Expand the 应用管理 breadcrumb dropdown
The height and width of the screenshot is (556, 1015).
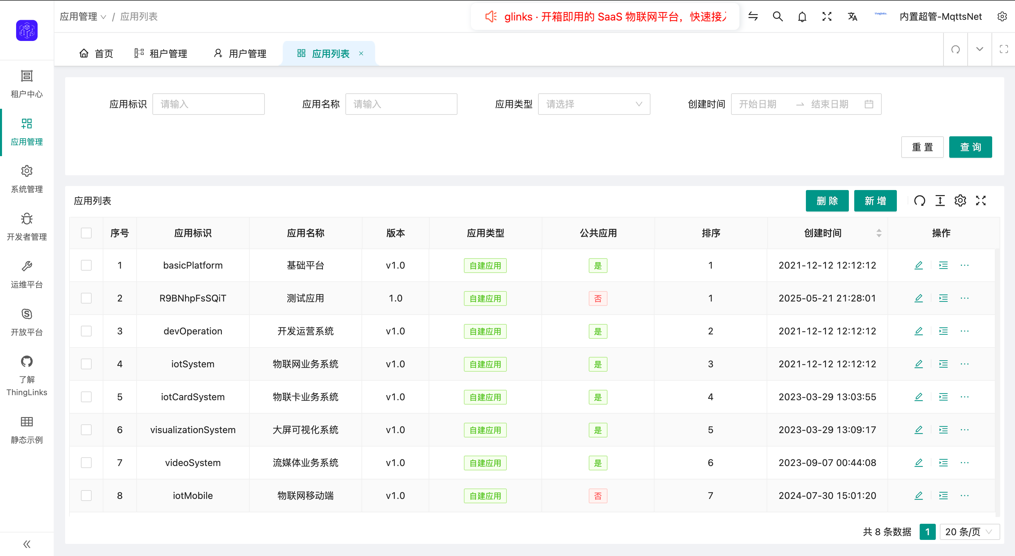83,16
